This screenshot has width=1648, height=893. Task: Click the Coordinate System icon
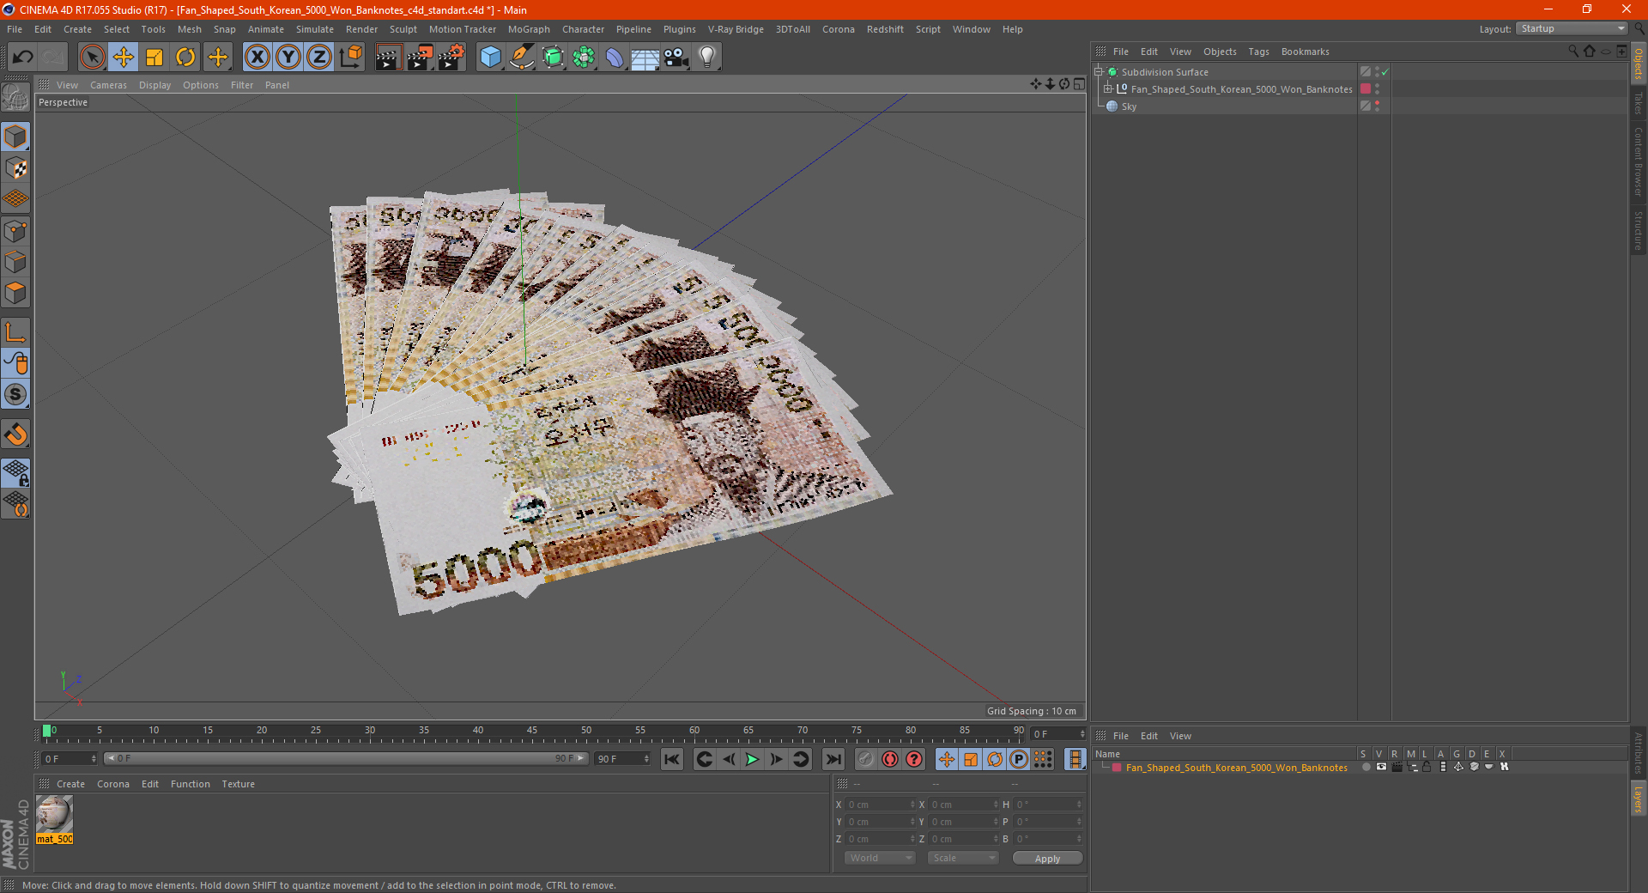click(350, 58)
